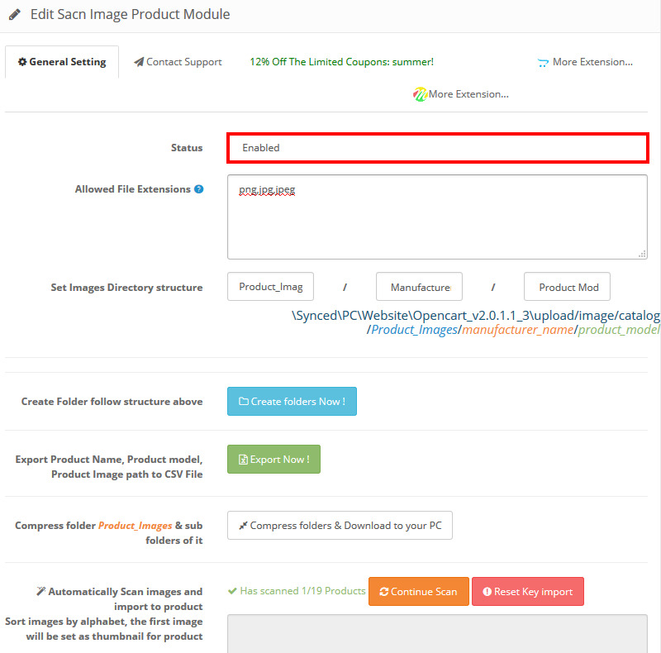This screenshot has width=661, height=653.
Task: Click the shopping cart More Extension icon
Action: tap(543, 62)
